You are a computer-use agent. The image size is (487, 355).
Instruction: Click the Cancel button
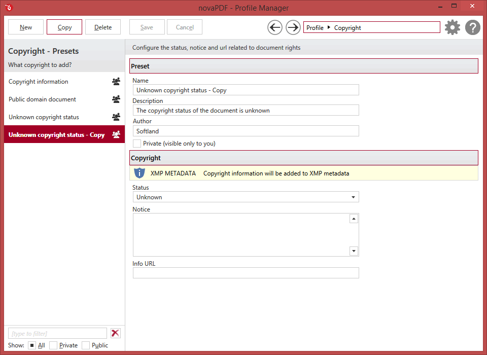[185, 27]
